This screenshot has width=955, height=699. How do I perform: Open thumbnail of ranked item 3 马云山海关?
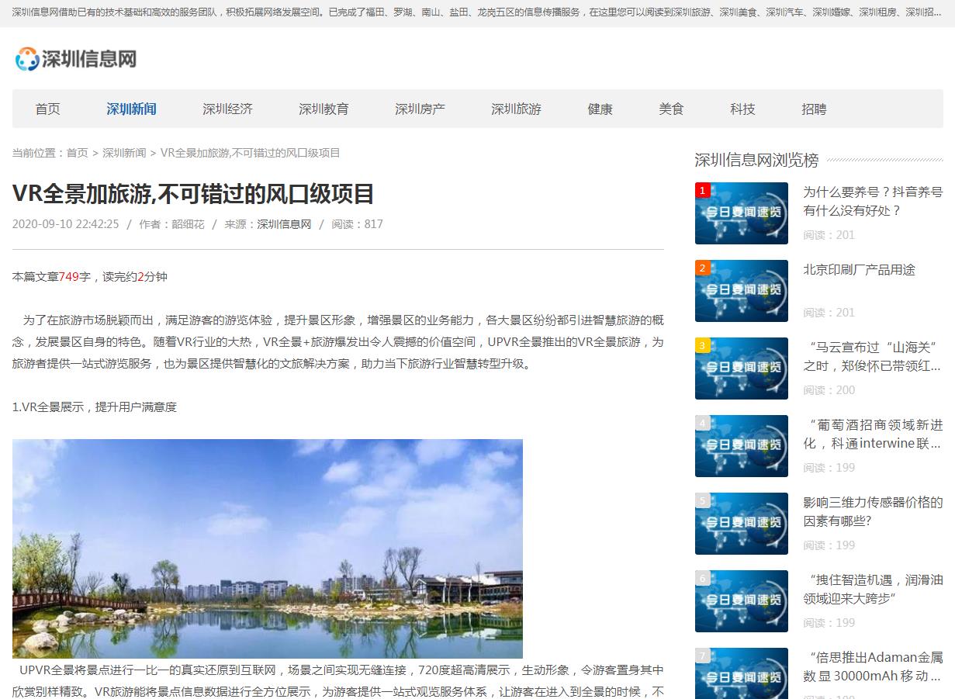pos(742,369)
